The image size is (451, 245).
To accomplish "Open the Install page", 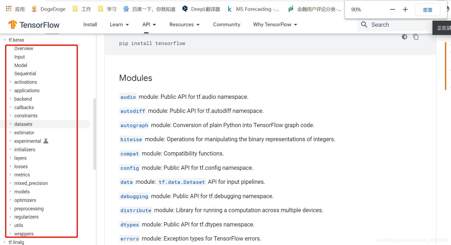I will tap(90, 25).
